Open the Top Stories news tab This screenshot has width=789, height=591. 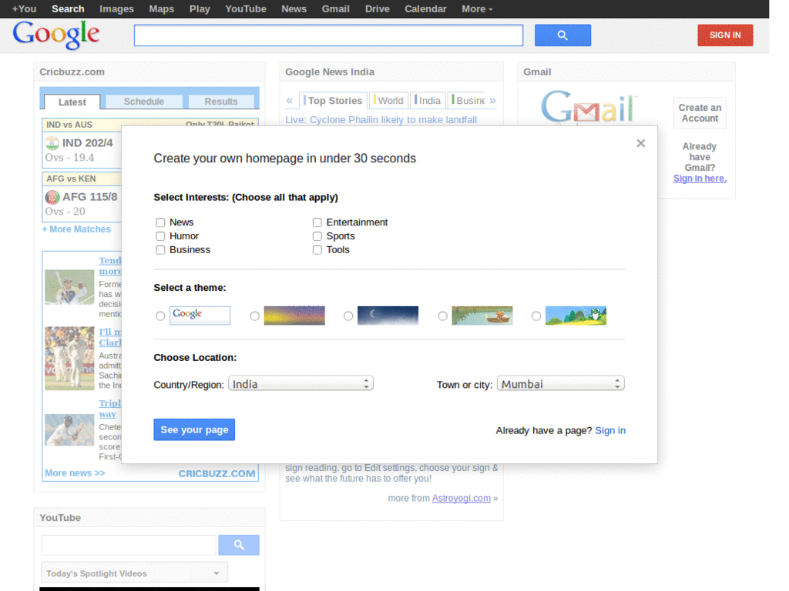click(333, 101)
